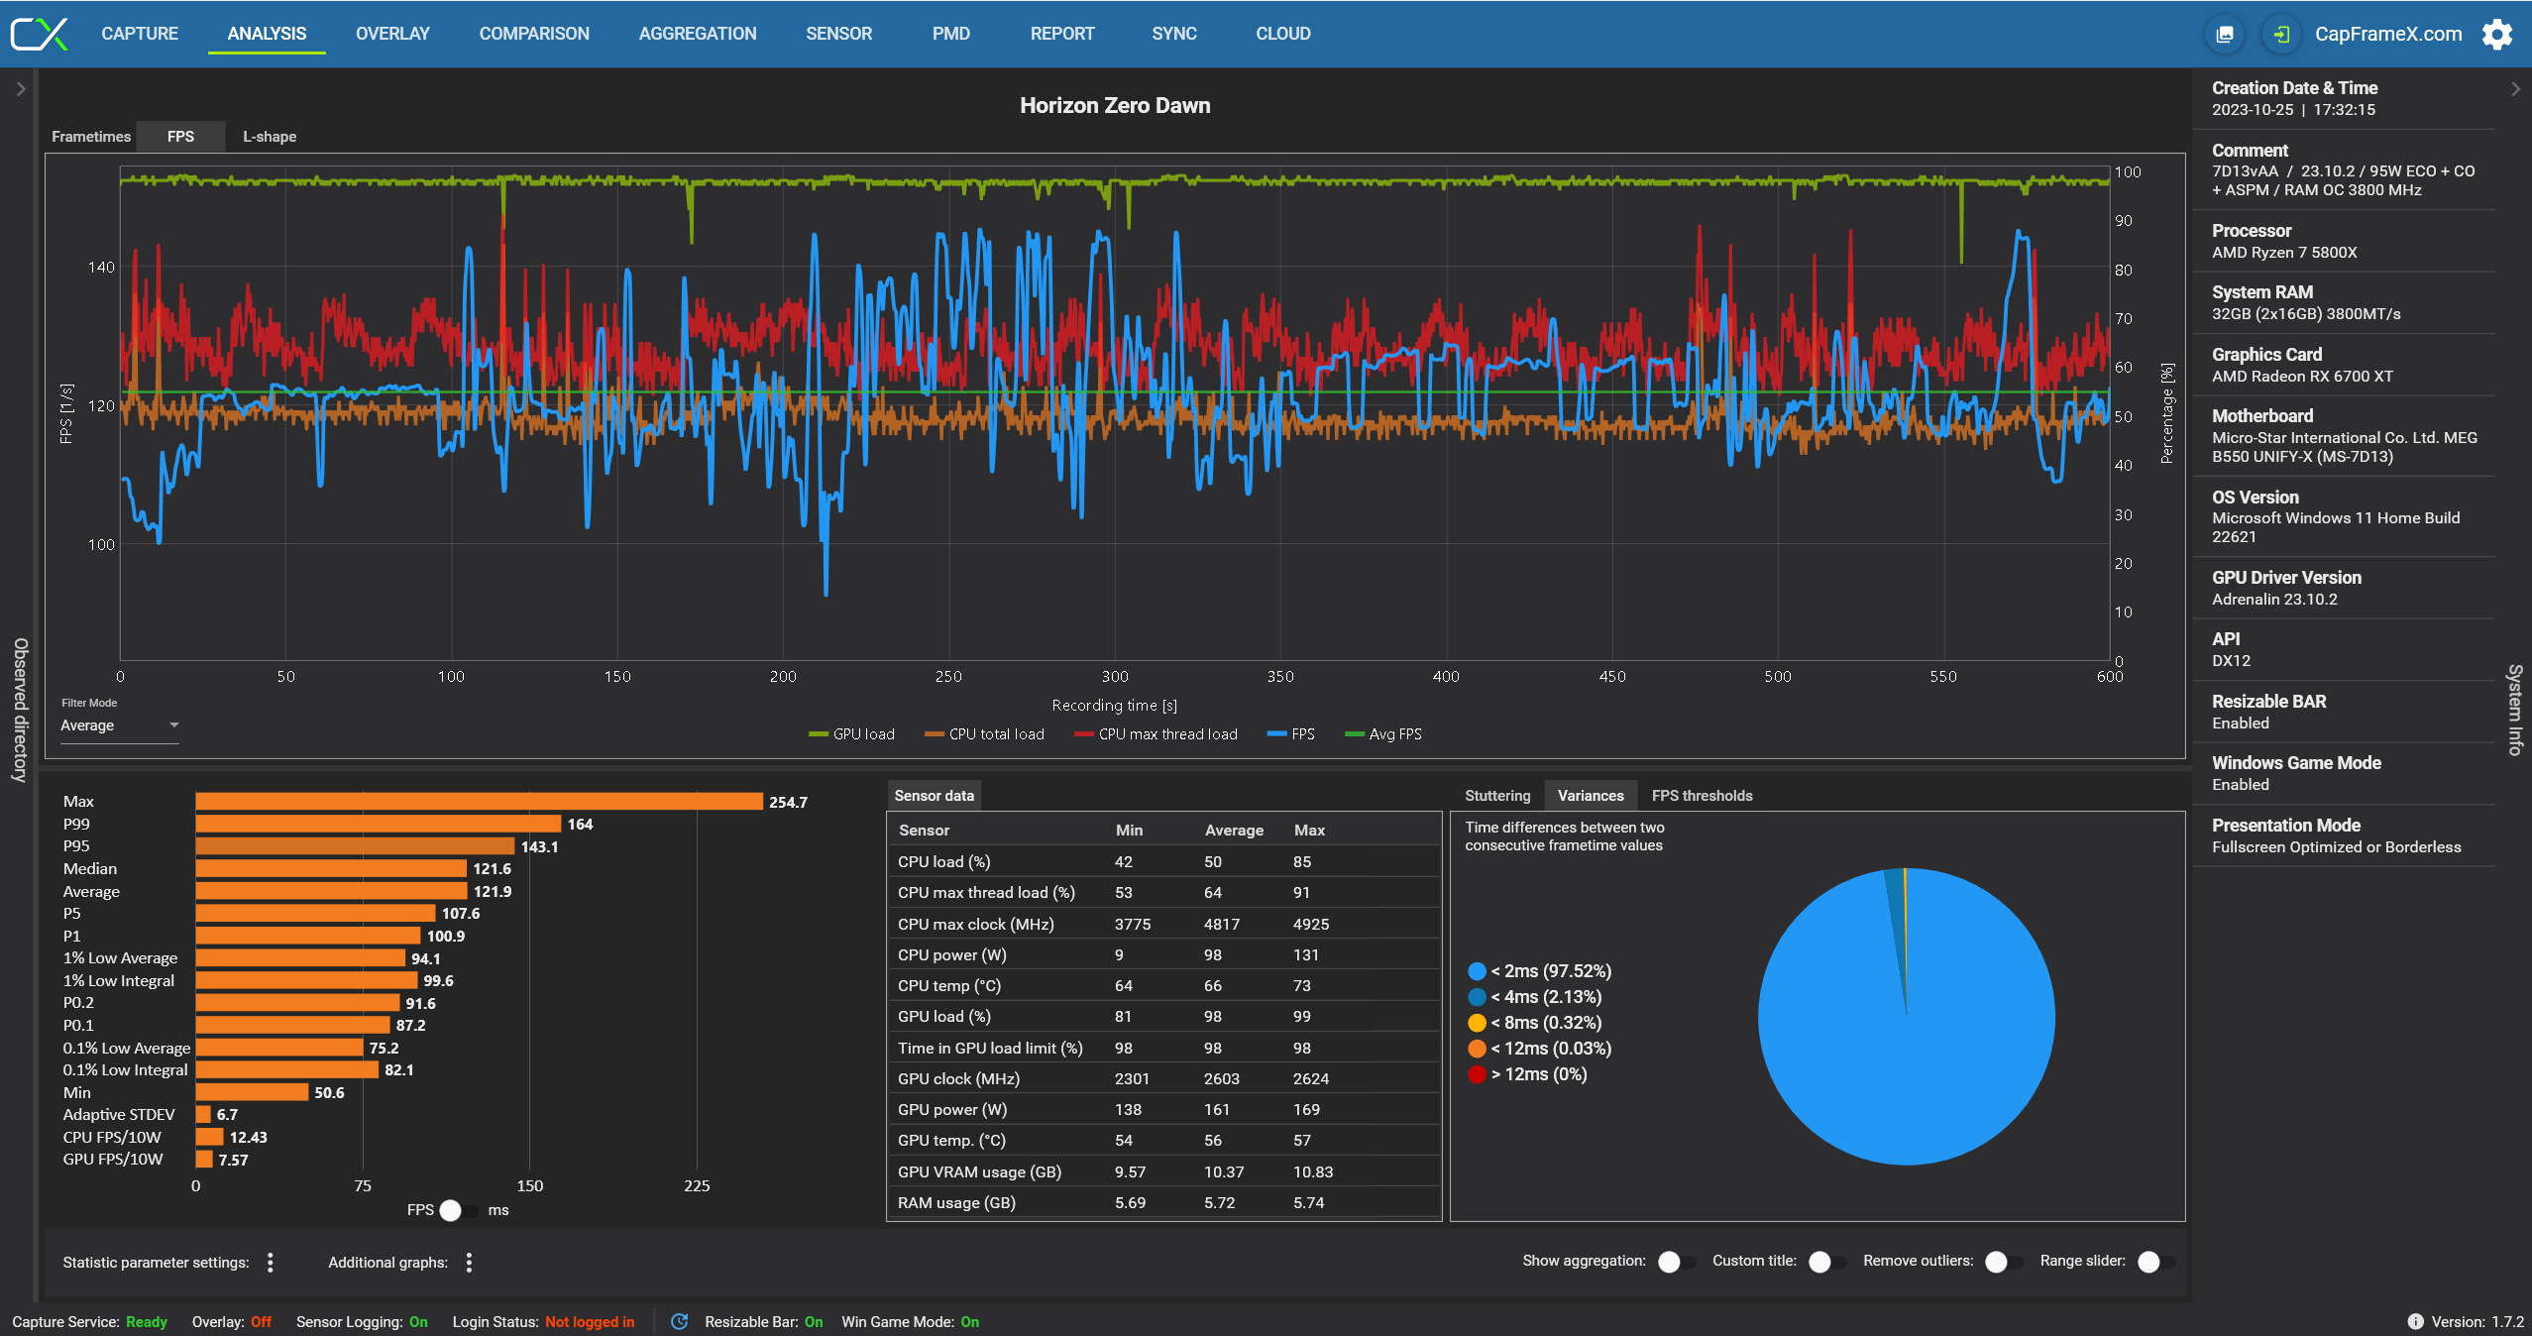The height and width of the screenshot is (1336, 2532).
Task: Open the Statistic parameter settings dots menu
Action: pos(271,1262)
